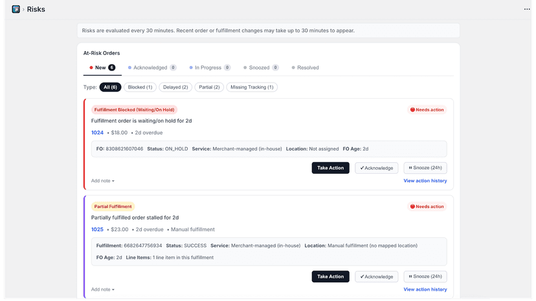Click 'Fulfillment order is waiting/on hold for 2d'
536x301 pixels.
coord(142,121)
